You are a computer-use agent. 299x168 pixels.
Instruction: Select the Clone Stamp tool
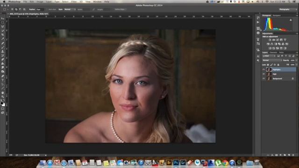tap(3, 51)
